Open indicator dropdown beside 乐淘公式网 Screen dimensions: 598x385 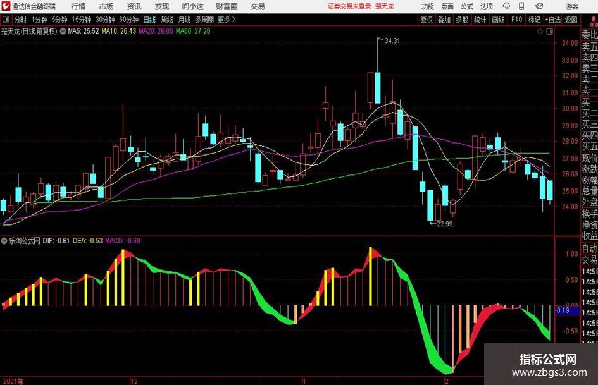(x=4, y=241)
